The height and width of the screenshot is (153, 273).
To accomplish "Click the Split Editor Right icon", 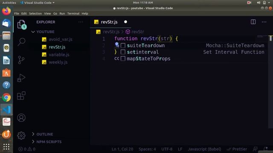I will (253, 22).
